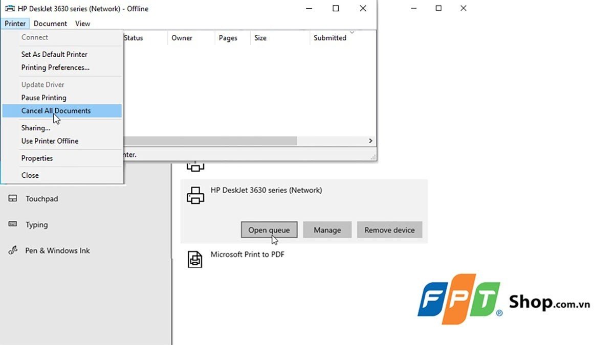Open the Document menu
The width and height of the screenshot is (614, 345).
click(50, 24)
